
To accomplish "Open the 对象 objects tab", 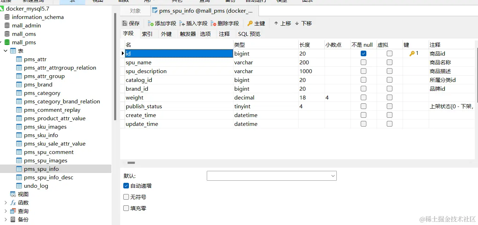I will click(x=135, y=11).
